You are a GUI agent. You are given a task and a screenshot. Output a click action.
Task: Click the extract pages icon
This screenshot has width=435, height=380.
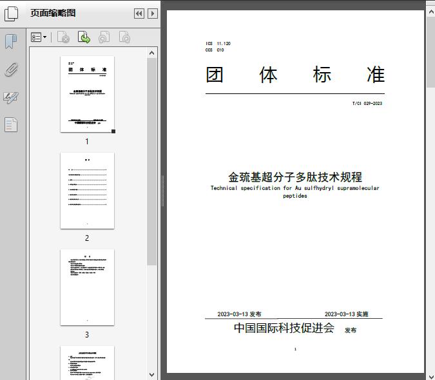coord(84,38)
